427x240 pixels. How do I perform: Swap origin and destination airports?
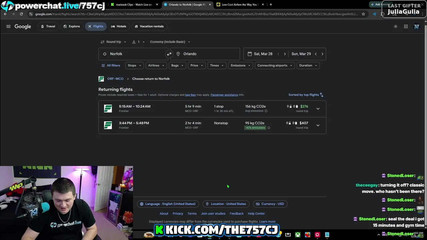coord(169,54)
